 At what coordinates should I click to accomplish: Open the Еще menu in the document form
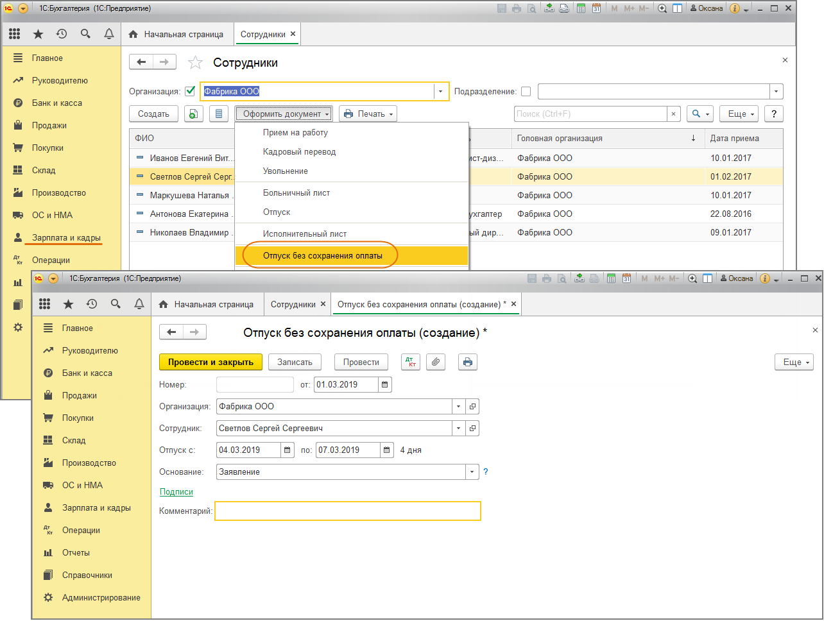tap(794, 362)
